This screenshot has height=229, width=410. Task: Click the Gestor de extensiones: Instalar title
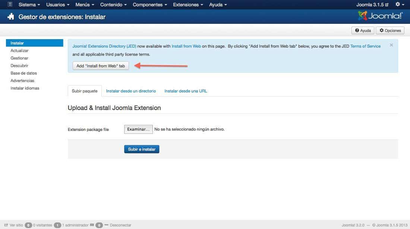[62, 17]
